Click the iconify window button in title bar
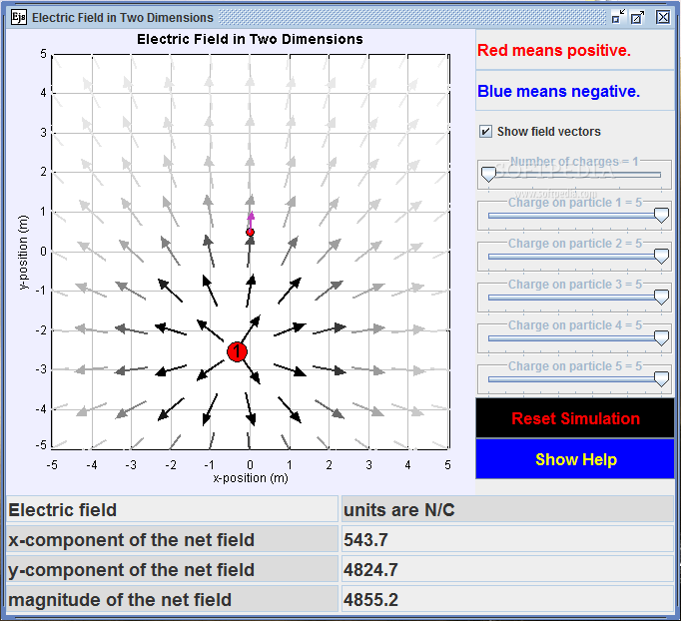 (618, 17)
